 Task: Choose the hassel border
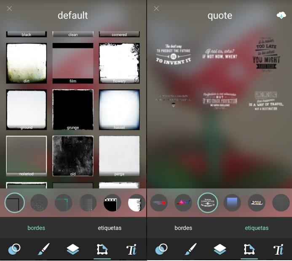coord(119,109)
